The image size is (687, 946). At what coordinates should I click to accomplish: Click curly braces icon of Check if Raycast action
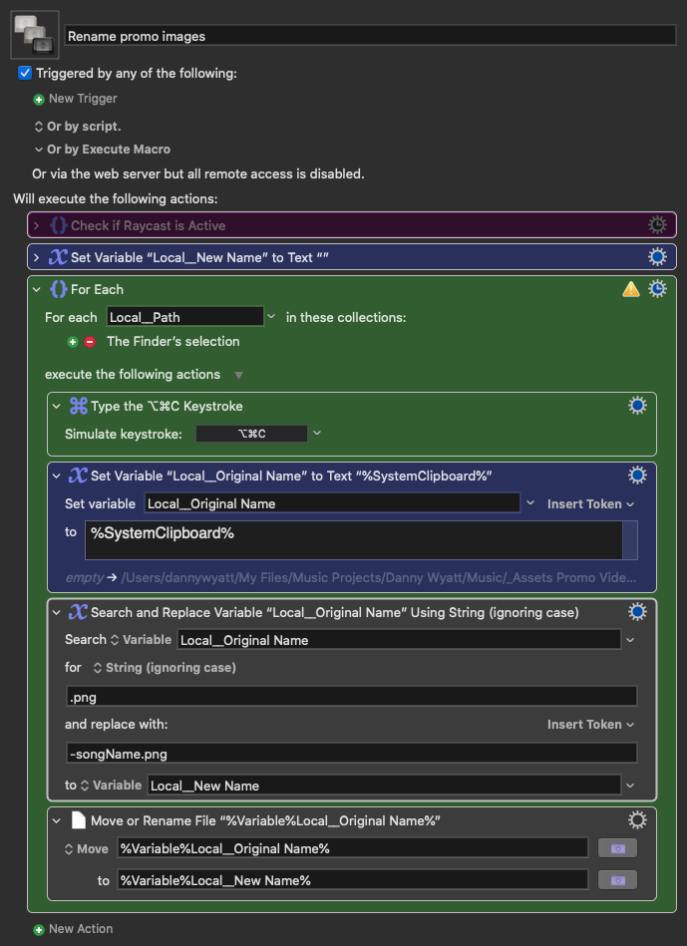pos(58,225)
